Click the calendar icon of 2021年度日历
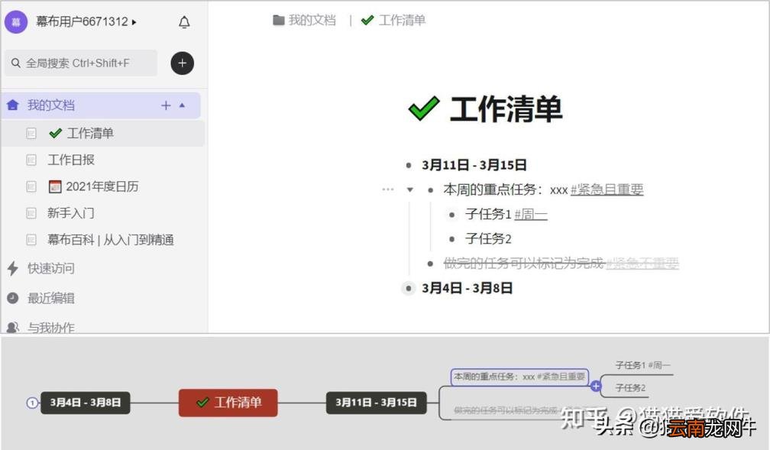This screenshot has height=450, width=770. [55, 186]
